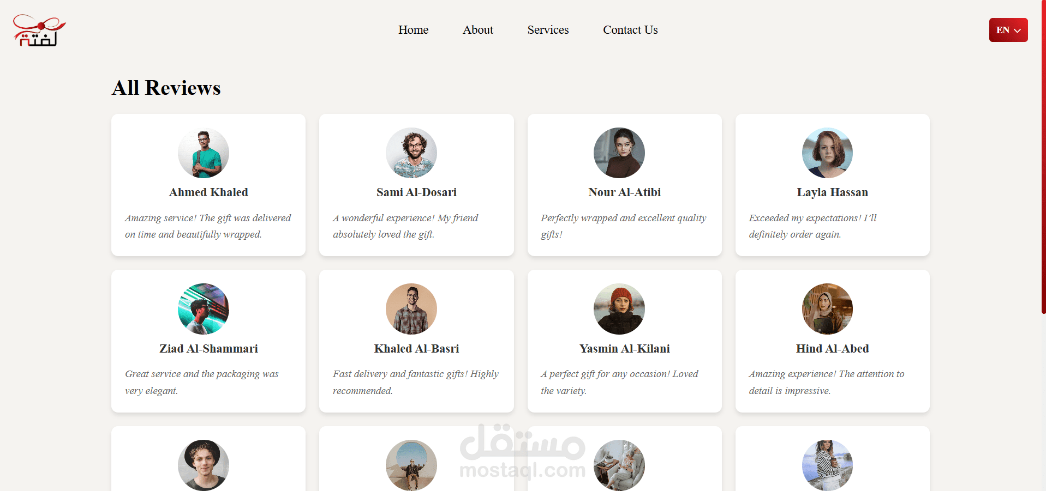Go to the Home page
This screenshot has height=491, width=1046.
point(413,30)
